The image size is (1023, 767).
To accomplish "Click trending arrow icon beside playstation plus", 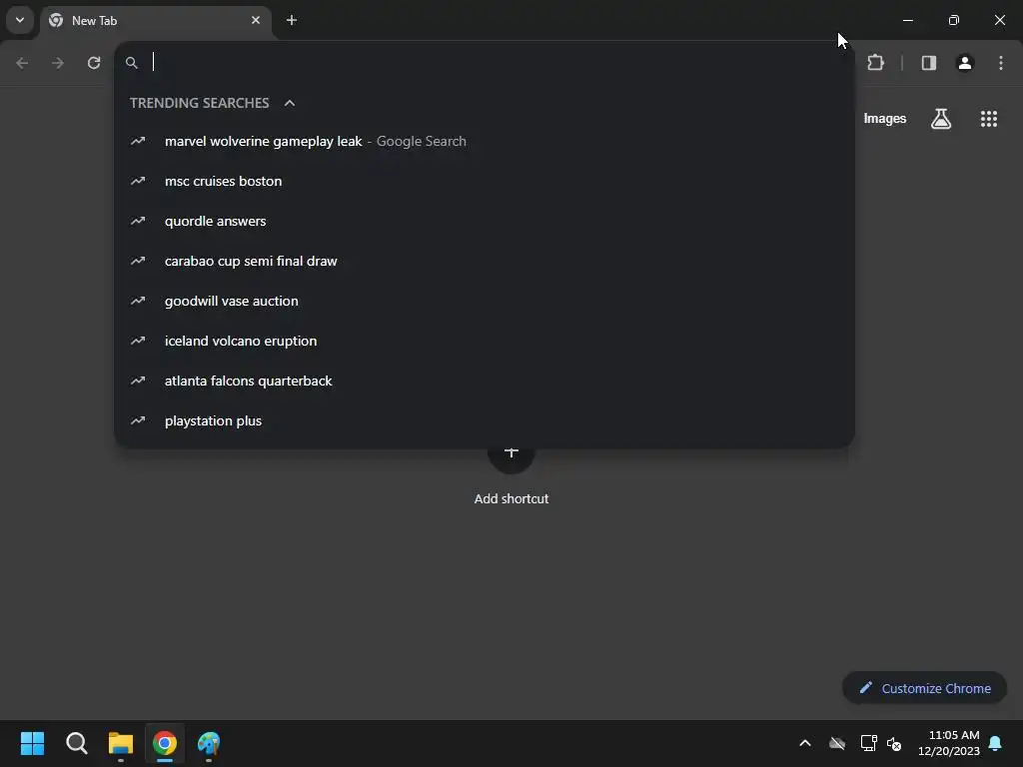I will click(138, 420).
